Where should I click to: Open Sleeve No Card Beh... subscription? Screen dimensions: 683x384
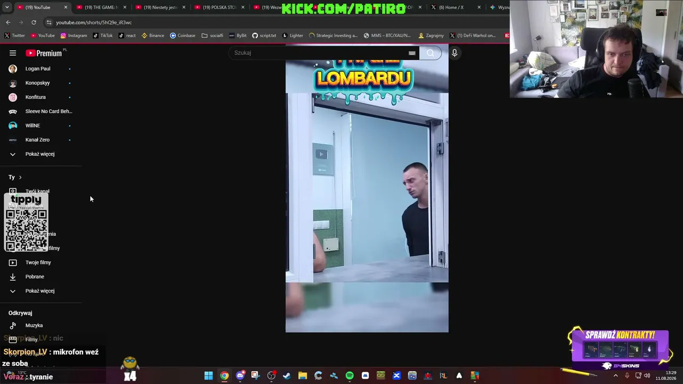point(41,111)
